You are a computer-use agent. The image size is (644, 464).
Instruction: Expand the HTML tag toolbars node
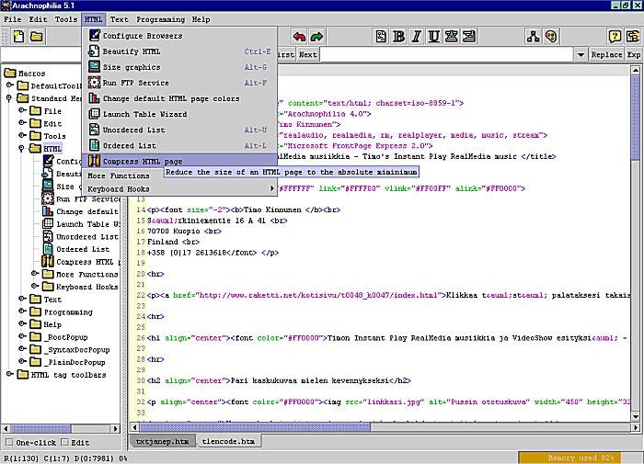(9, 374)
